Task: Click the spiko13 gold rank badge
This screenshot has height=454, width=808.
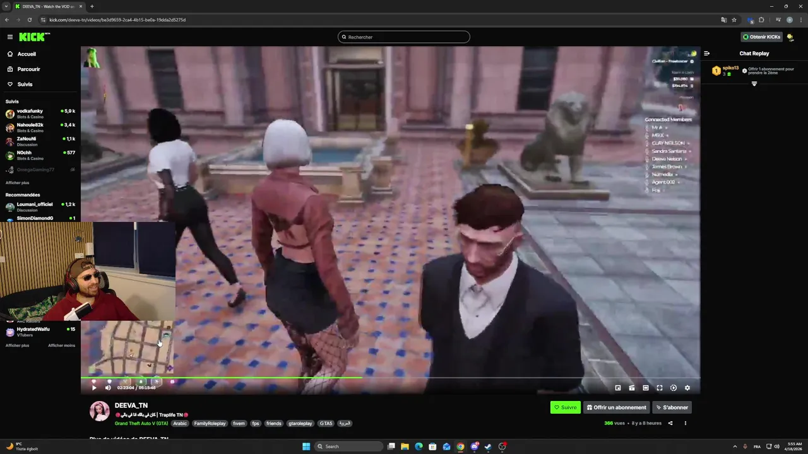Action: pyautogui.click(x=716, y=71)
